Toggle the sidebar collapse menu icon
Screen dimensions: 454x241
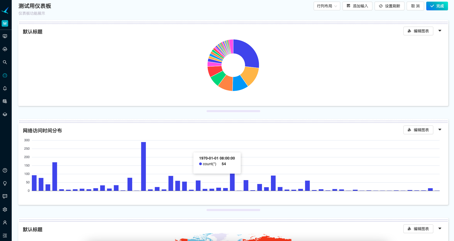pos(5,236)
